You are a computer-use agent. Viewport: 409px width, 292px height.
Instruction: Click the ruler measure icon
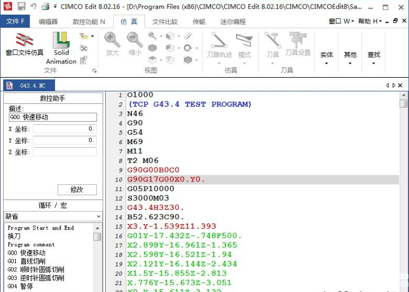pyautogui.click(x=188, y=36)
